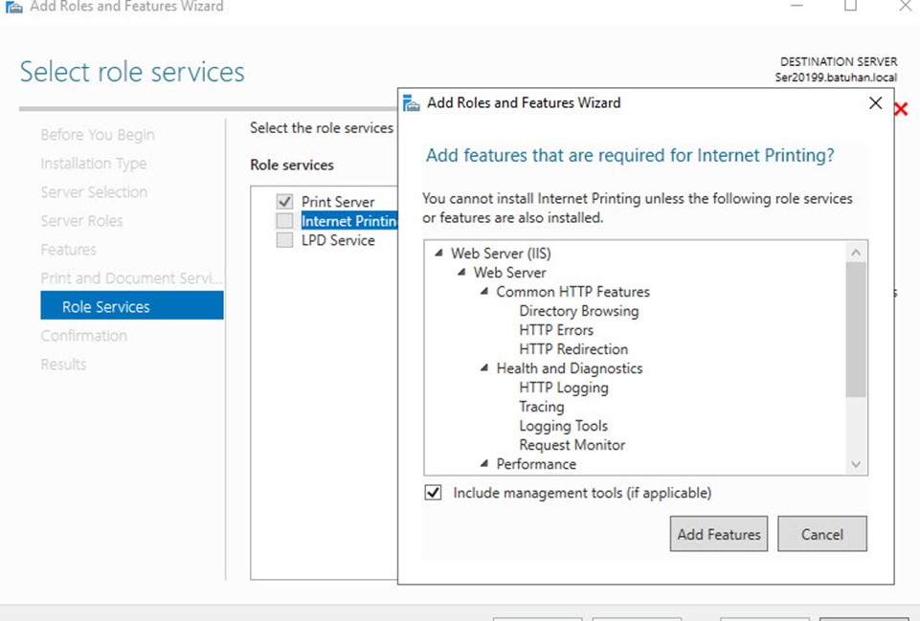Open the Role Services wizard step
This screenshot has height=621, width=920.
[x=132, y=305]
